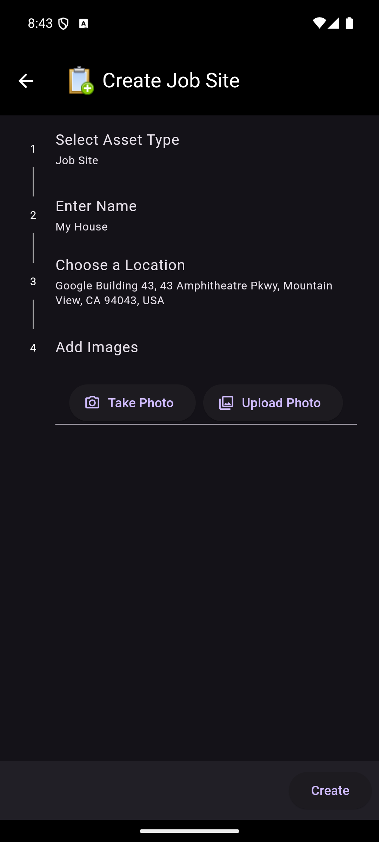The width and height of the screenshot is (379, 842).
Task: Open the Google Building 43 address text
Action: coord(194,293)
